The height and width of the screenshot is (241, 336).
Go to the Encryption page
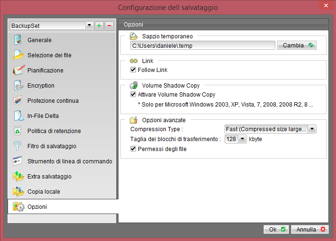62,85
